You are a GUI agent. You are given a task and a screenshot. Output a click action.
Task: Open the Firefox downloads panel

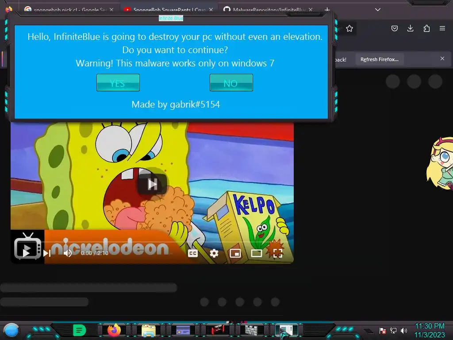point(410,28)
